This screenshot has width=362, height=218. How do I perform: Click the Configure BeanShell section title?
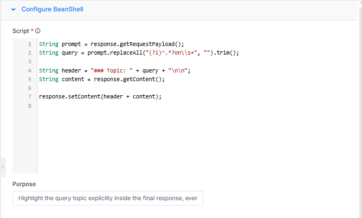click(x=52, y=10)
